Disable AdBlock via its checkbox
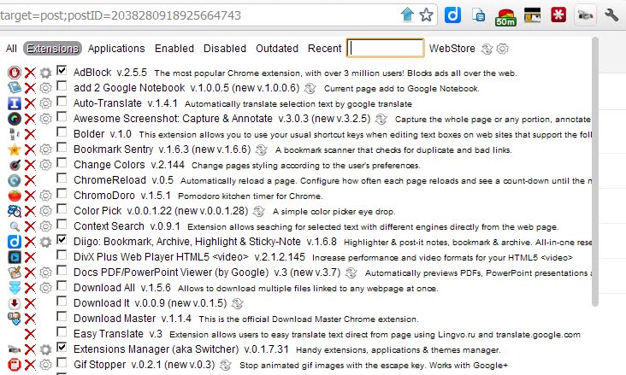Viewport: 626px width, 375px height. [62, 71]
